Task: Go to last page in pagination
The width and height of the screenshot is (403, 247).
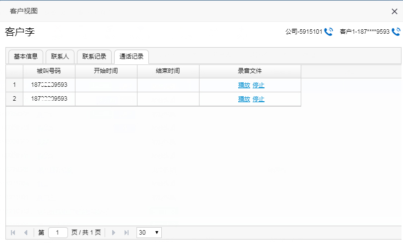Action: click(x=127, y=233)
